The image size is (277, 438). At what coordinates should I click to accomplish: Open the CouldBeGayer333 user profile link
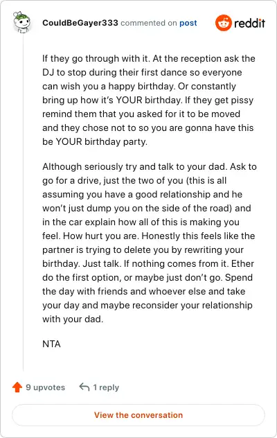click(80, 23)
